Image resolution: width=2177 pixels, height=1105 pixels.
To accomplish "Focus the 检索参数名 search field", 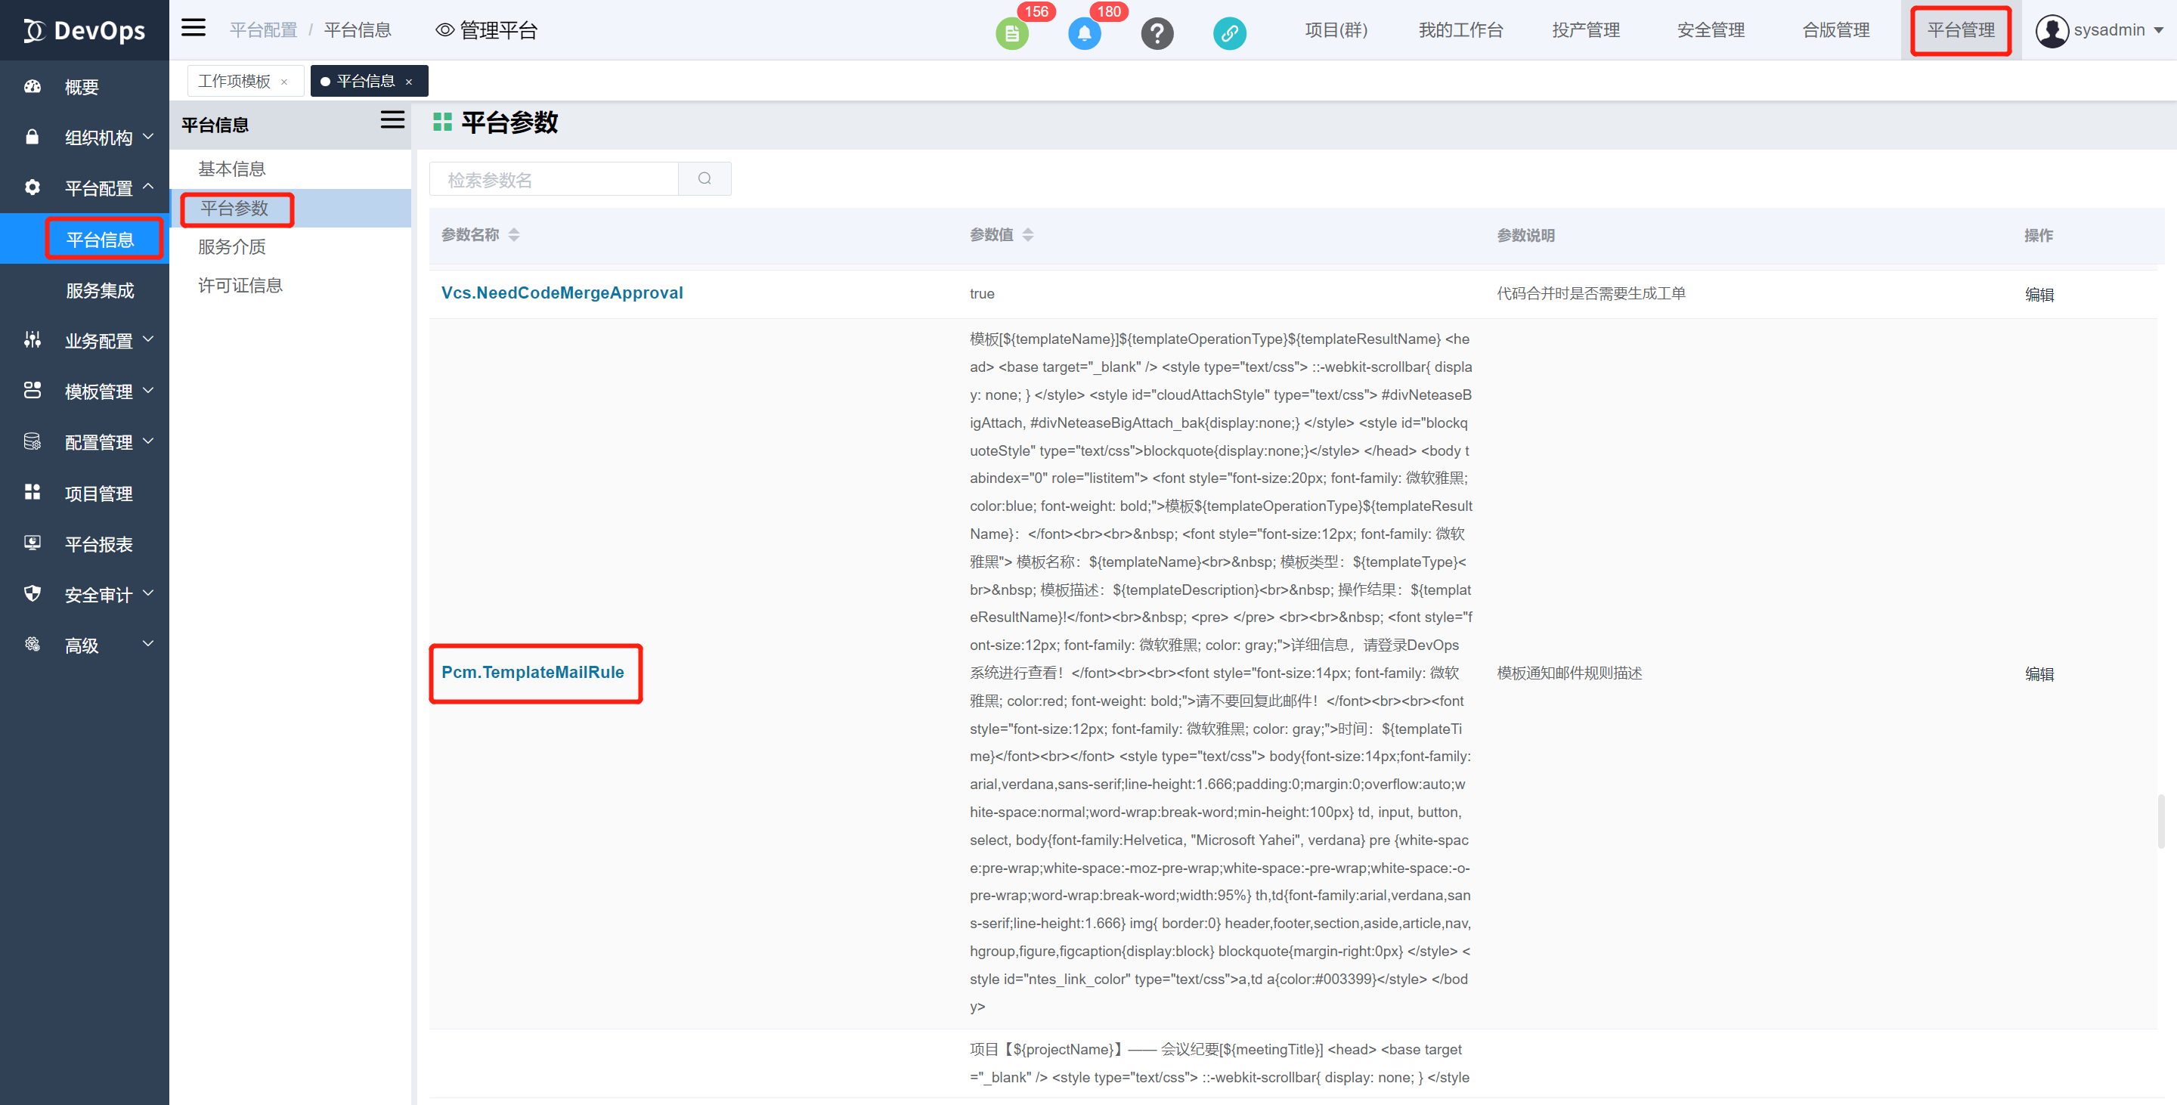I will pyautogui.click(x=553, y=179).
